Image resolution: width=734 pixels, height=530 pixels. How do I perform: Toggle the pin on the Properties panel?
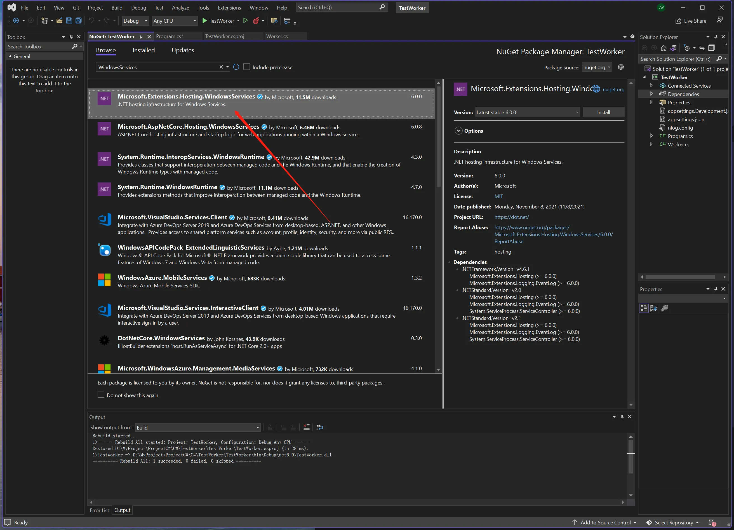pyautogui.click(x=716, y=289)
